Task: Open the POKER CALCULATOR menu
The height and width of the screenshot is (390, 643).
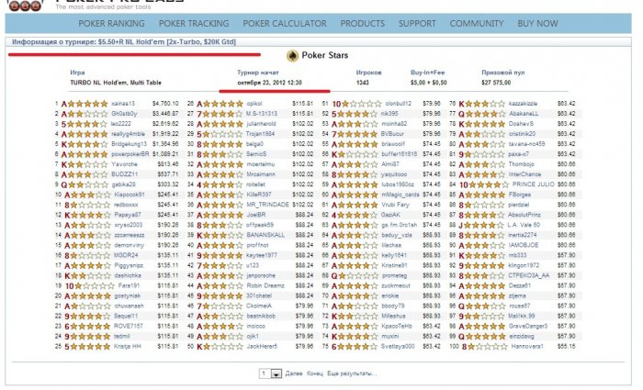Action: click(285, 24)
